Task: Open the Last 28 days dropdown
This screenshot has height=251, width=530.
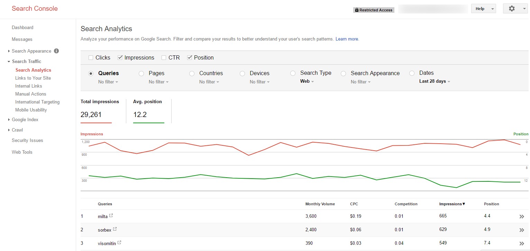Action: click(x=435, y=81)
